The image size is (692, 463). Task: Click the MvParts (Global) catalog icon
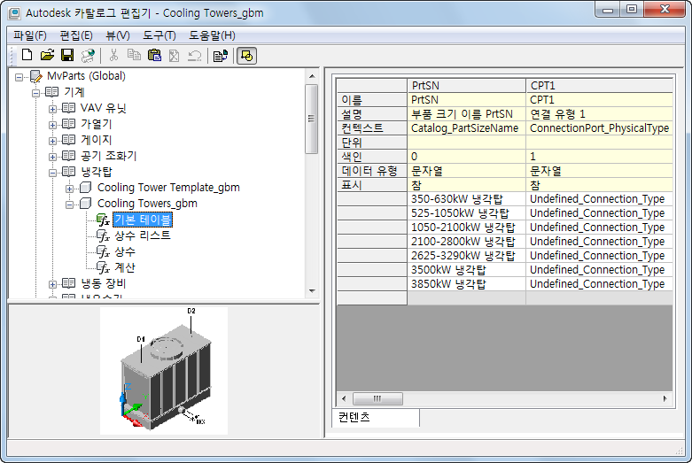36,76
